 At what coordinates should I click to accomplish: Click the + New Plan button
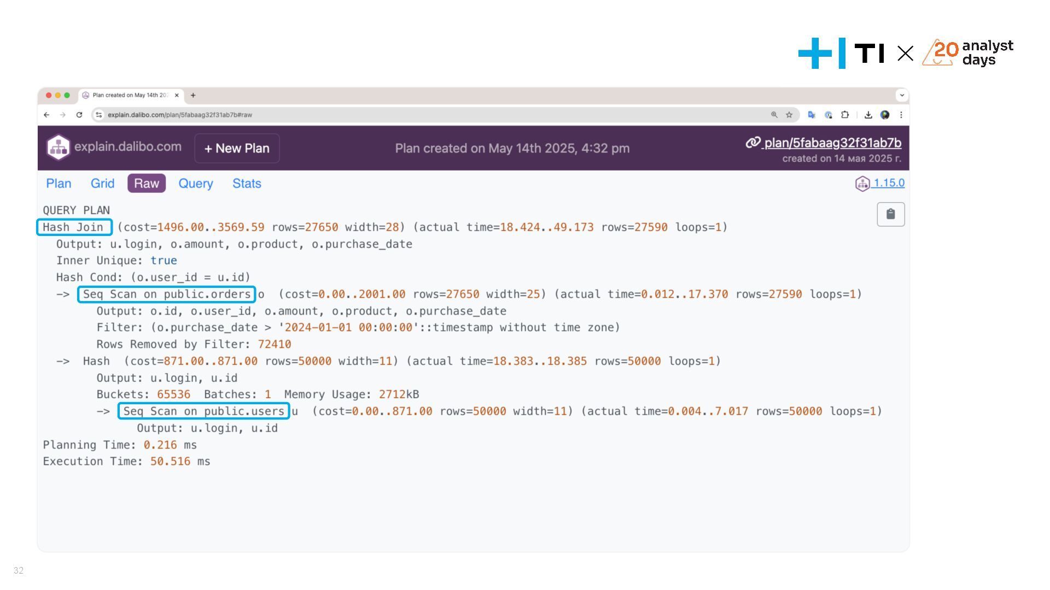tap(237, 148)
